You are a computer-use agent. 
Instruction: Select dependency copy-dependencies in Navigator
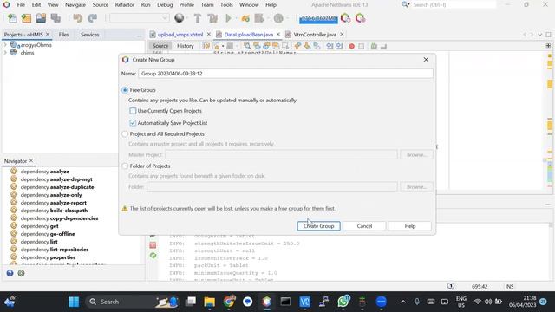[59, 218]
